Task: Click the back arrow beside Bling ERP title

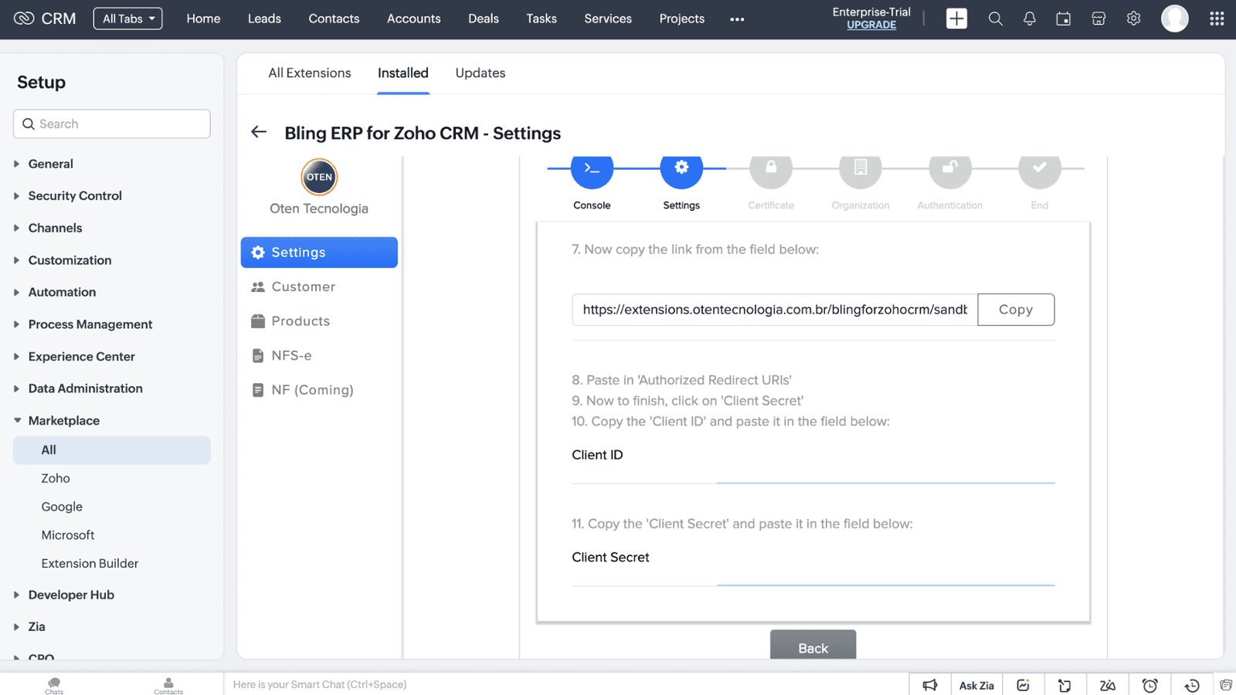Action: (259, 132)
